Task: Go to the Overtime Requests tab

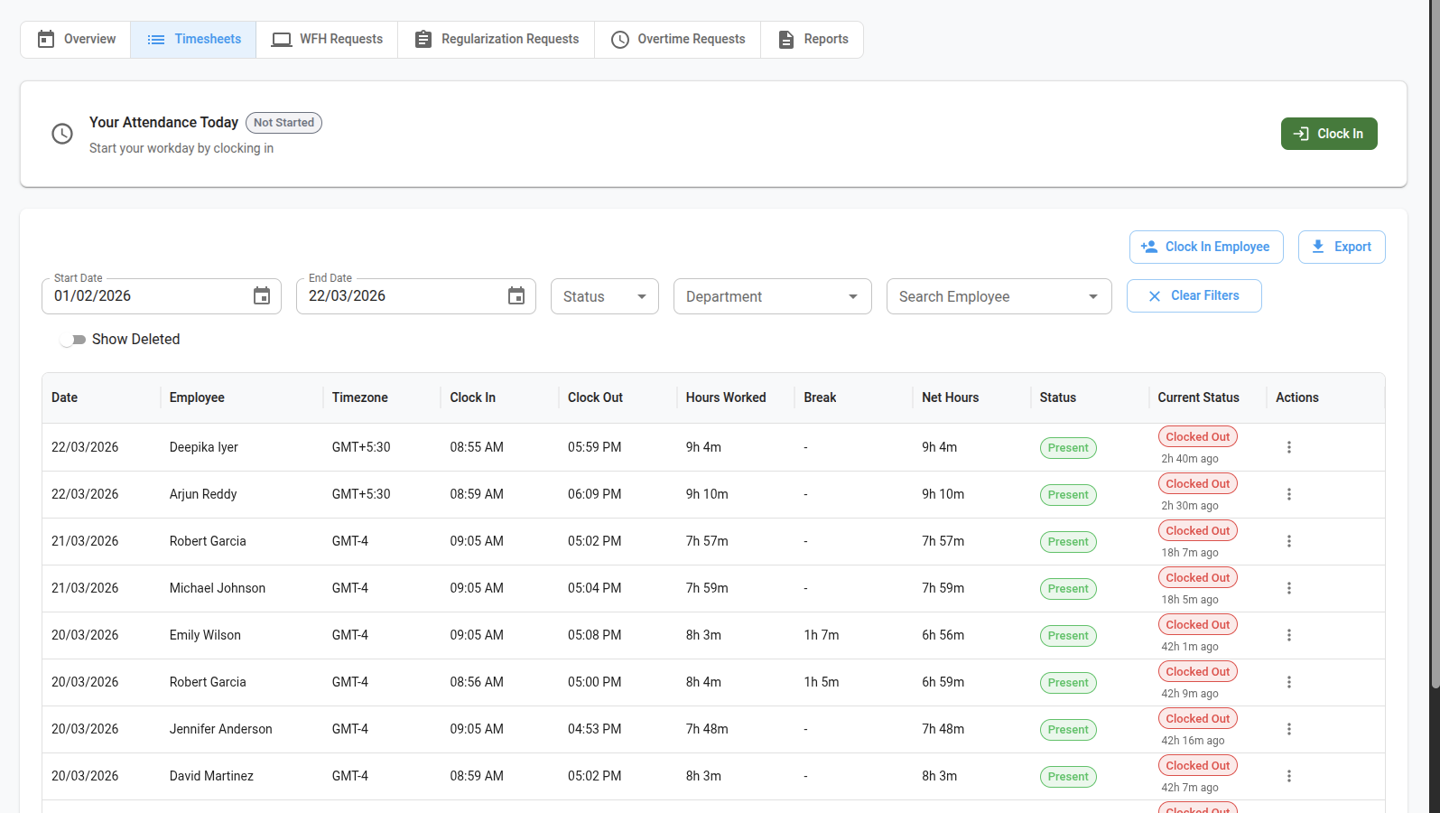Action: [x=678, y=40]
